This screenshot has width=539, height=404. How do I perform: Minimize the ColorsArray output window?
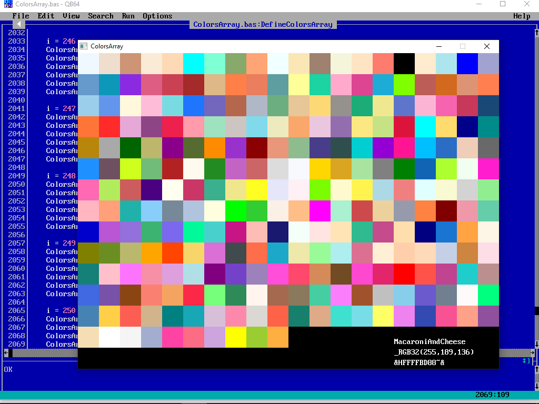click(x=439, y=46)
